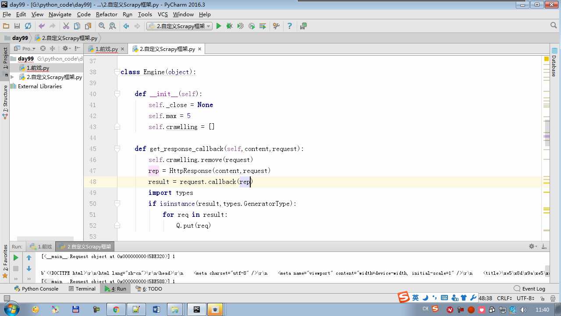
Task: Click the search everywhere magnifier
Action: pyautogui.click(x=554, y=26)
